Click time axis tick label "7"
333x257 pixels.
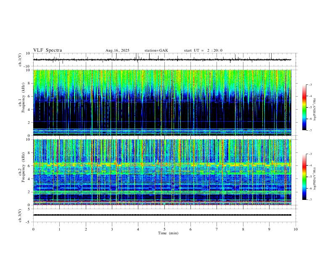[x=217, y=229]
